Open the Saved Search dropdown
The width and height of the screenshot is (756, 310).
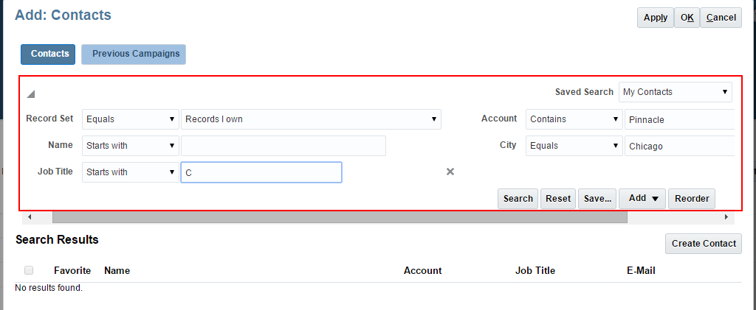[x=675, y=92]
